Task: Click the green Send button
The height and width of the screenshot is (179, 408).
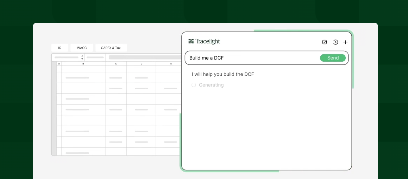Action: pos(333,58)
